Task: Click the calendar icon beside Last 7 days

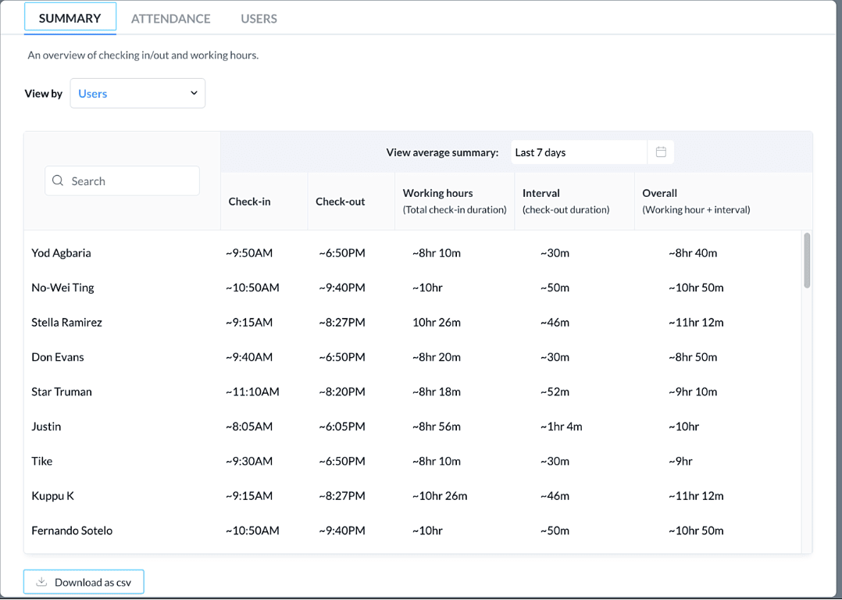Action: click(x=661, y=152)
